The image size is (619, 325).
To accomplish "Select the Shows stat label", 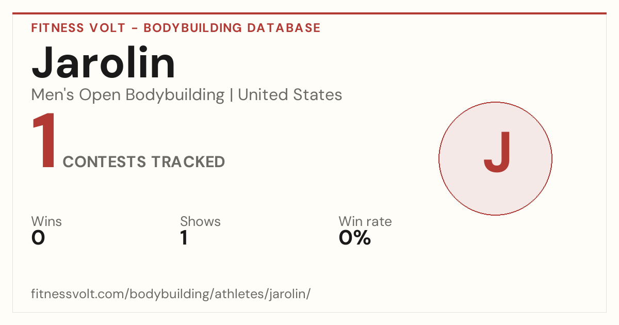I will pyautogui.click(x=200, y=221).
